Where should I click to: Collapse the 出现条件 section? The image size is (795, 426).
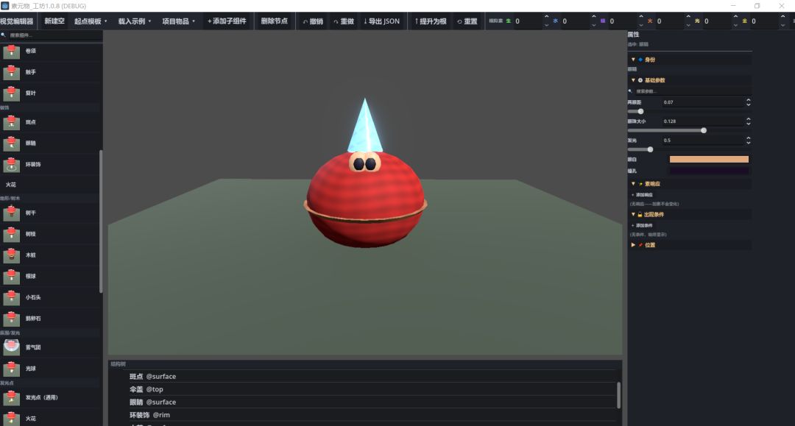(633, 214)
